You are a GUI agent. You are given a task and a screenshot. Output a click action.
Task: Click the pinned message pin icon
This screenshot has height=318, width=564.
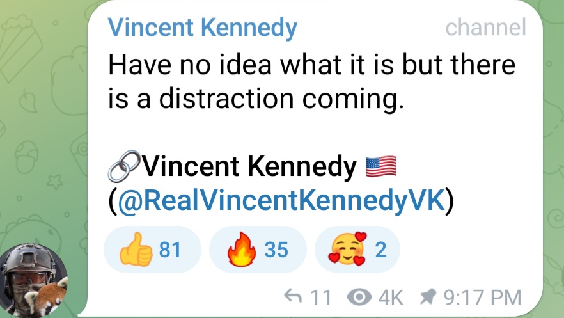(x=428, y=298)
